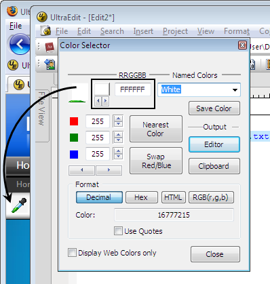The height and width of the screenshot is (284, 270).
Task: Increase the red value with the up spinner
Action: (119, 119)
